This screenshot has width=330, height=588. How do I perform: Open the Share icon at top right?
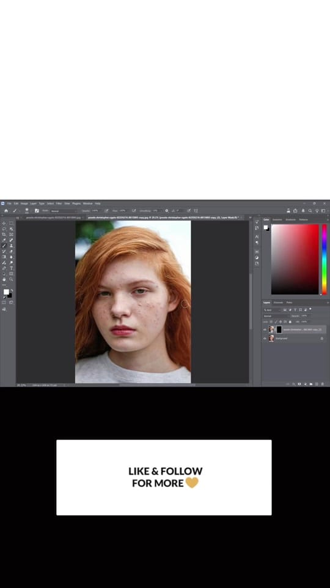[295, 210]
